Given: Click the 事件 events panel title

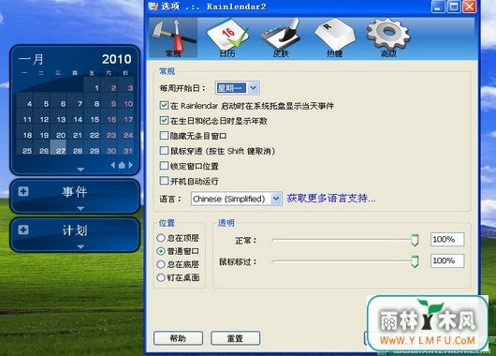Looking at the screenshot, I should click(75, 192).
